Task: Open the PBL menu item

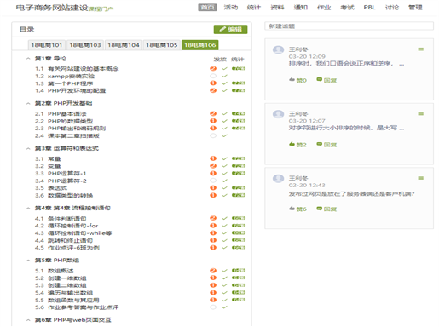Action: pyautogui.click(x=369, y=8)
